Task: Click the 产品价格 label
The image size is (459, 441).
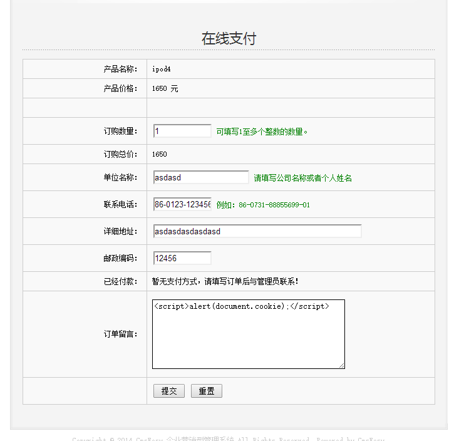Action: pyautogui.click(x=120, y=88)
